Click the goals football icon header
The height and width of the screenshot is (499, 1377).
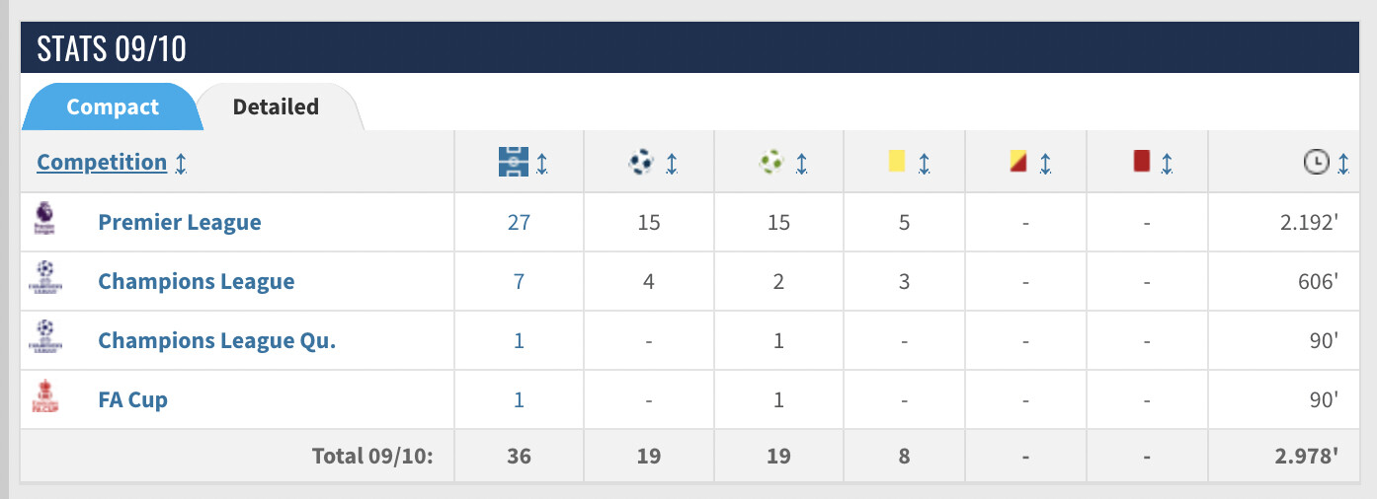click(x=641, y=162)
